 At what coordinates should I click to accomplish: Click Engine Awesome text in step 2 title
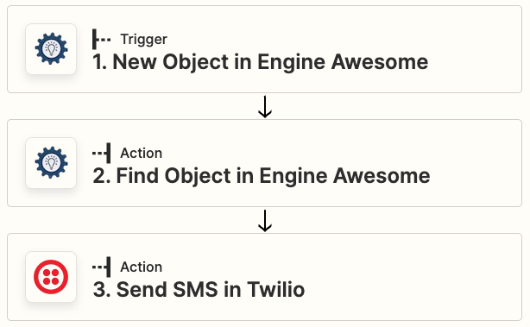[344, 176]
